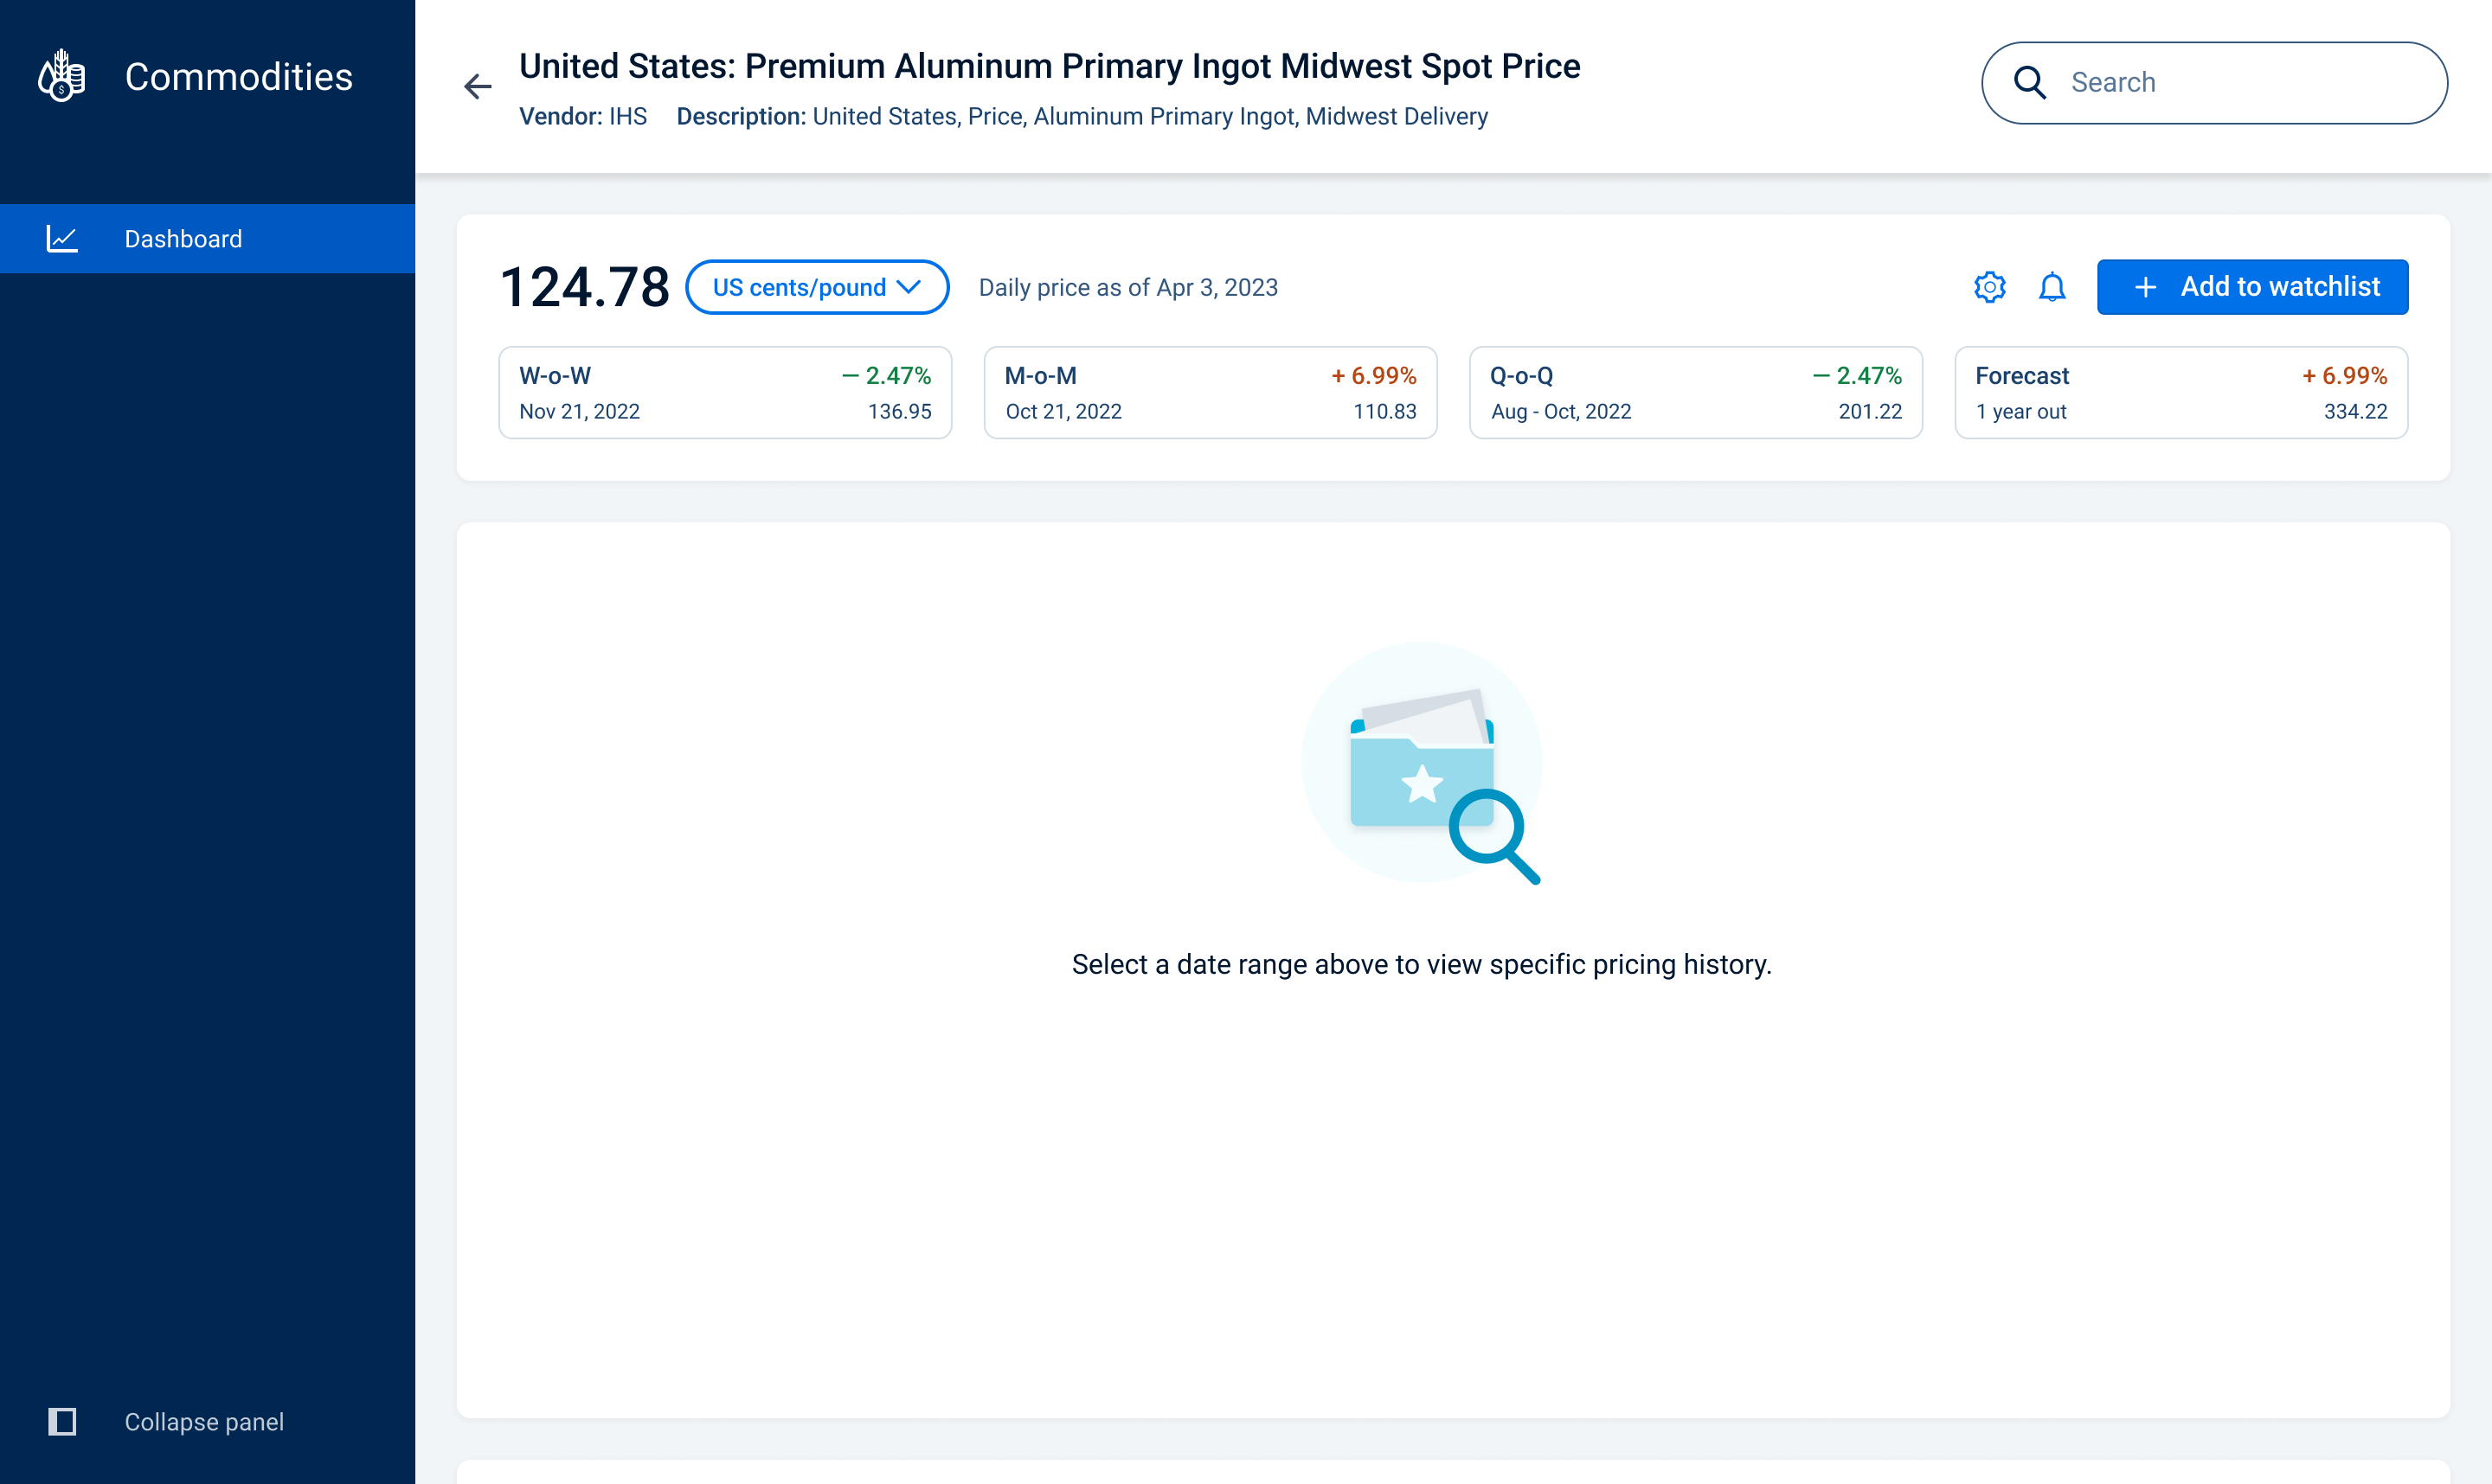Click the back arrow icon
Screen dimensions: 2492x1484
point(478,87)
